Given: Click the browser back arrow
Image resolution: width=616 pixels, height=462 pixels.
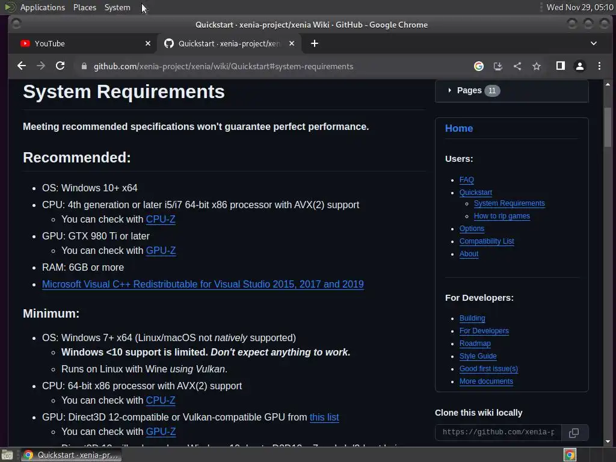Looking at the screenshot, I should pyautogui.click(x=22, y=66).
